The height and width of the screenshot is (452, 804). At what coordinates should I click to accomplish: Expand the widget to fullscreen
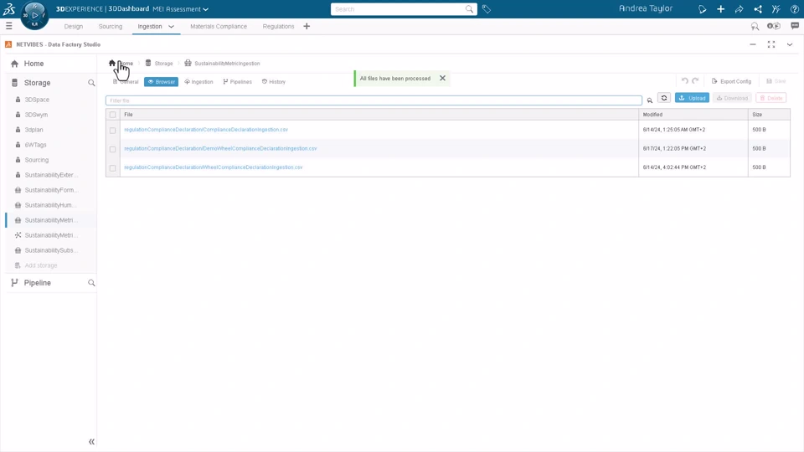click(771, 44)
